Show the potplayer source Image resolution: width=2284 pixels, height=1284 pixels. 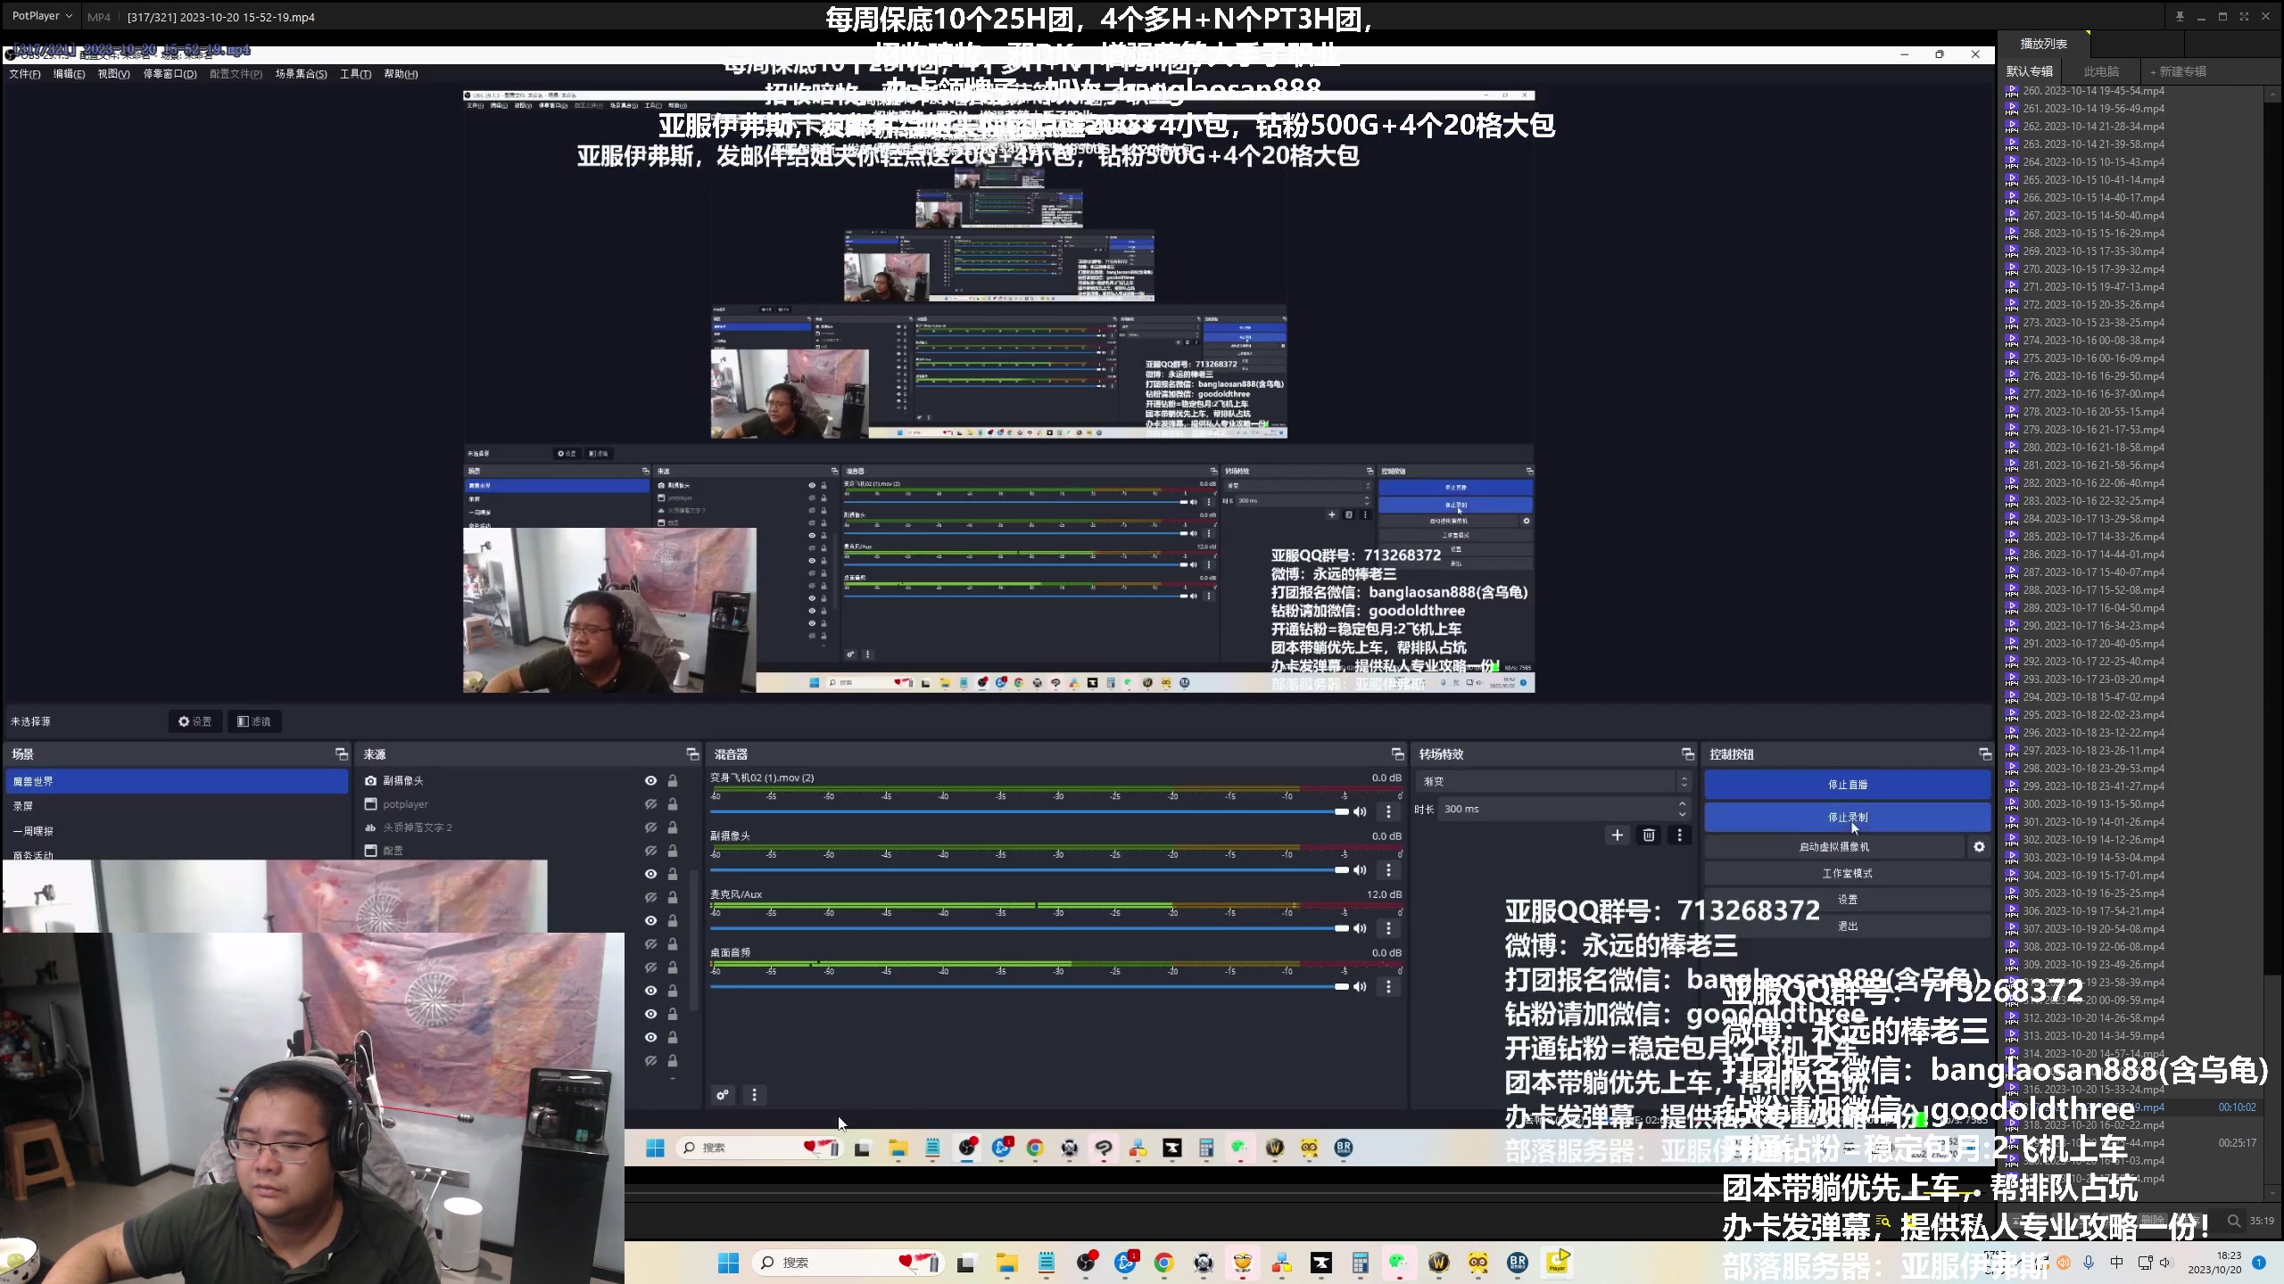pyautogui.click(x=650, y=804)
